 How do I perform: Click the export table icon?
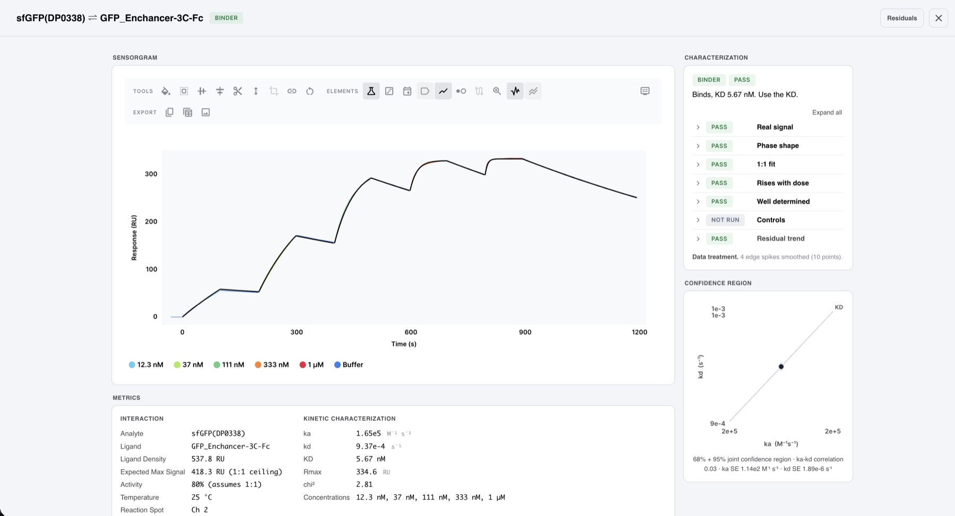[x=188, y=112]
